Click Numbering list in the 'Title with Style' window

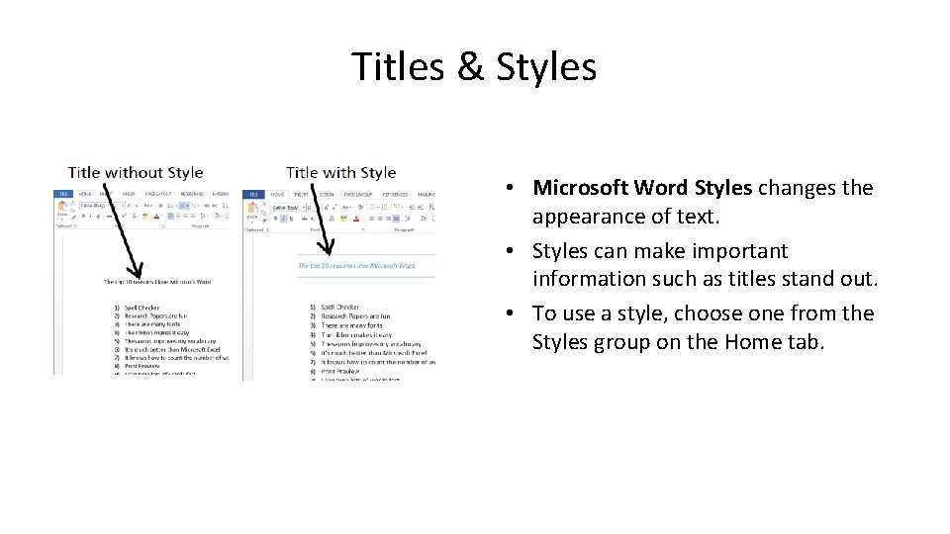tap(385, 207)
